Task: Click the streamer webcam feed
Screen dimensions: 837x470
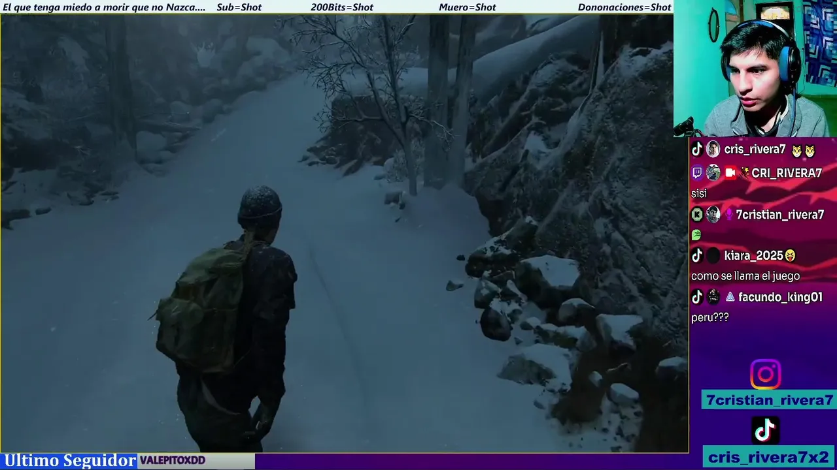Action: click(755, 69)
